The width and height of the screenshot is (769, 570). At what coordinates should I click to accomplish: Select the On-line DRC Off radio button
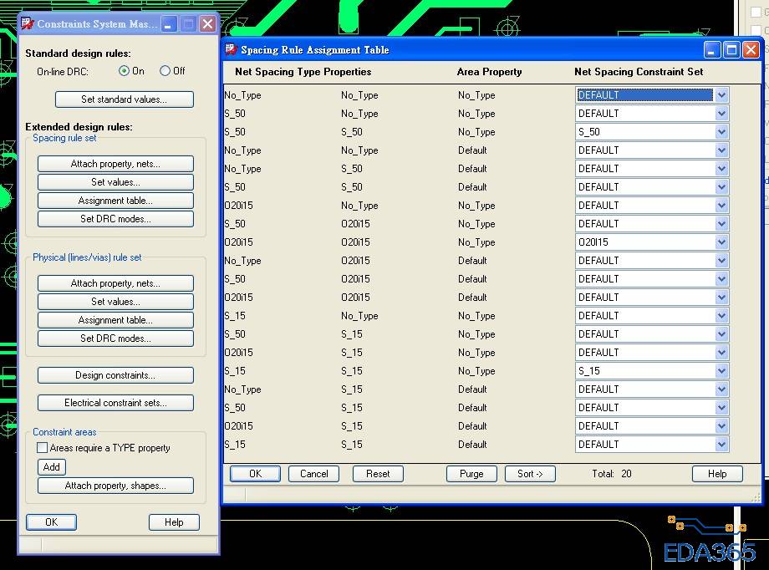coord(165,71)
